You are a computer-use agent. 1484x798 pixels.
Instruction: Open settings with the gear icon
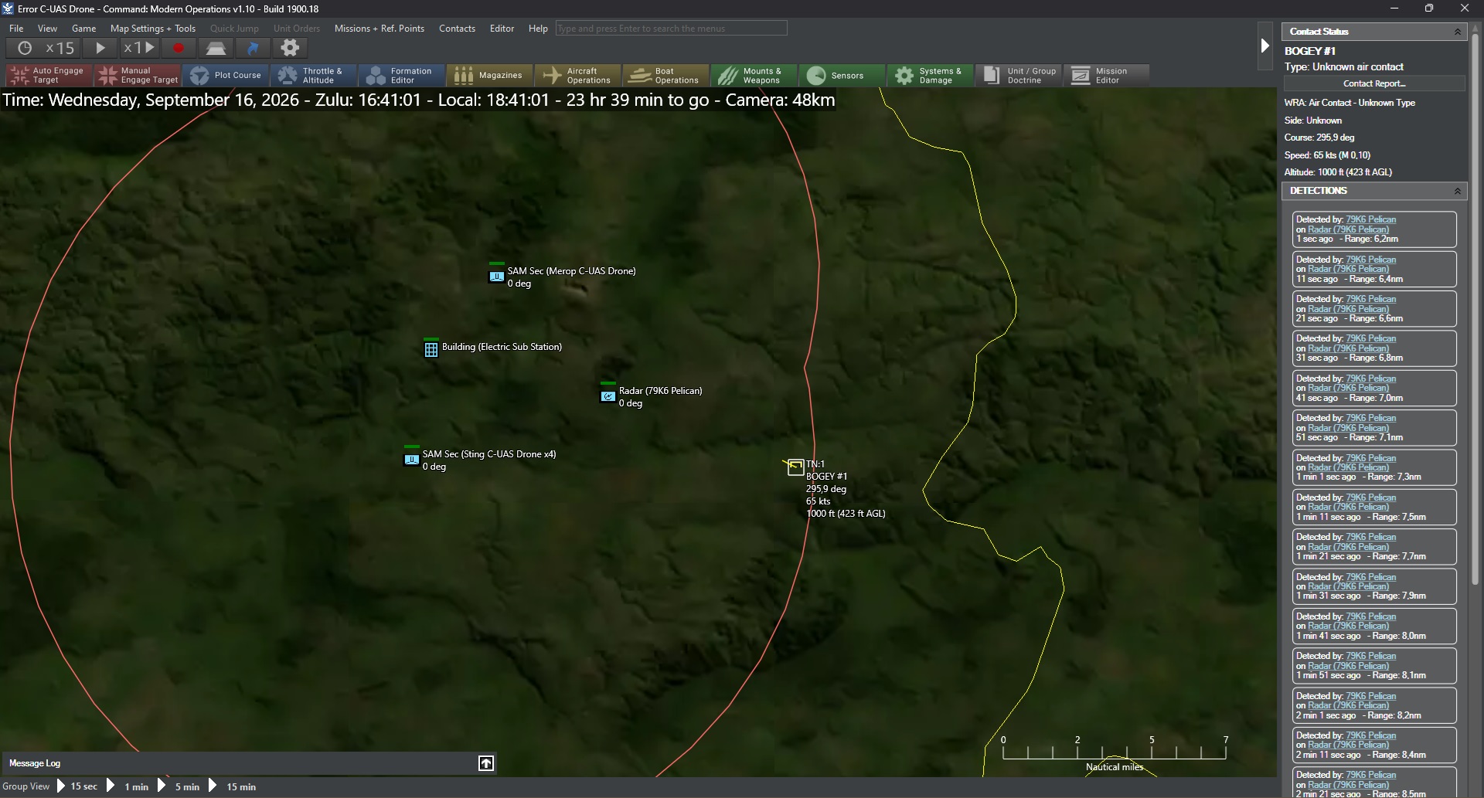[x=290, y=48]
